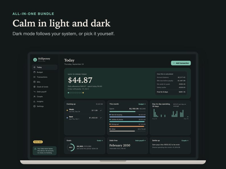226x169 pixels.
Task: Click the Goals & funds circle icon
Action: [34, 87]
